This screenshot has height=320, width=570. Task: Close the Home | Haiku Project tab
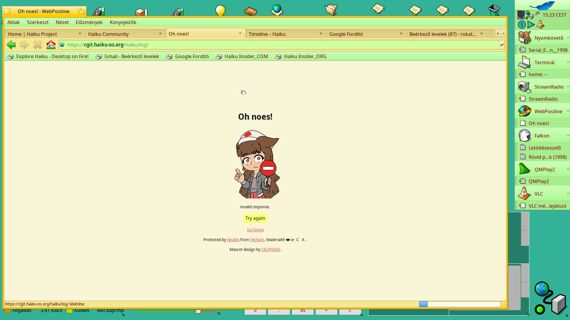click(80, 33)
